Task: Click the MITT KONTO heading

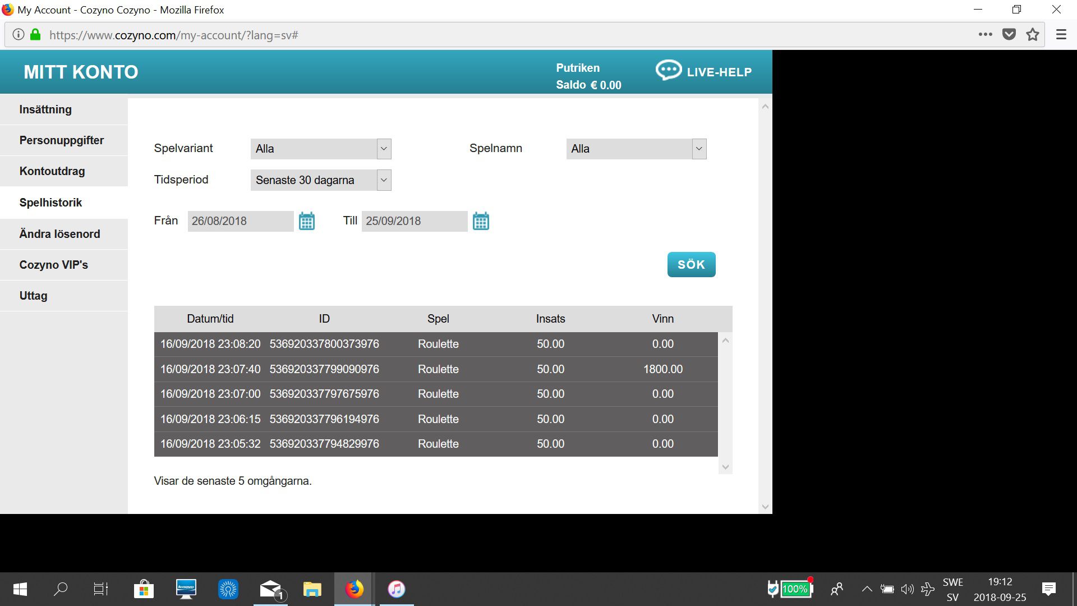Action: (81, 72)
